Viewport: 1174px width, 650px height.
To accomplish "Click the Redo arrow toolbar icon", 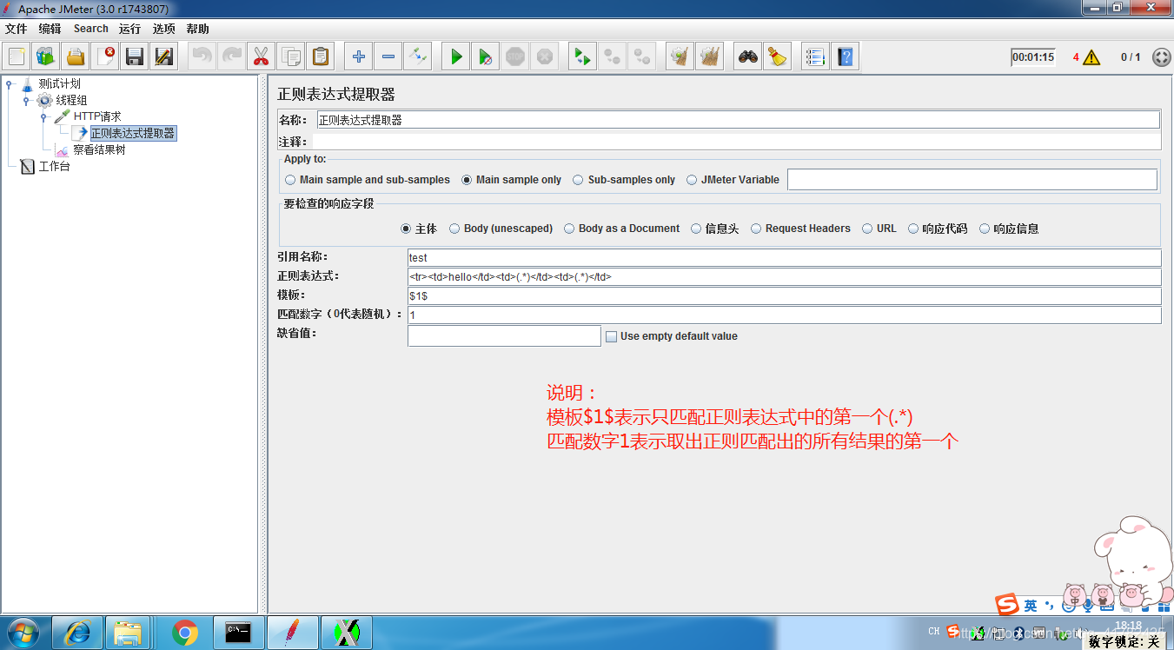I will pyautogui.click(x=232, y=57).
